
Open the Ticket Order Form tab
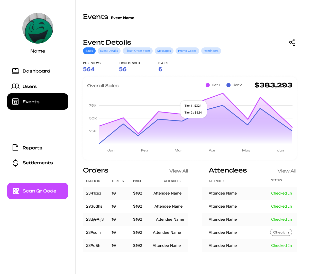[138, 51]
